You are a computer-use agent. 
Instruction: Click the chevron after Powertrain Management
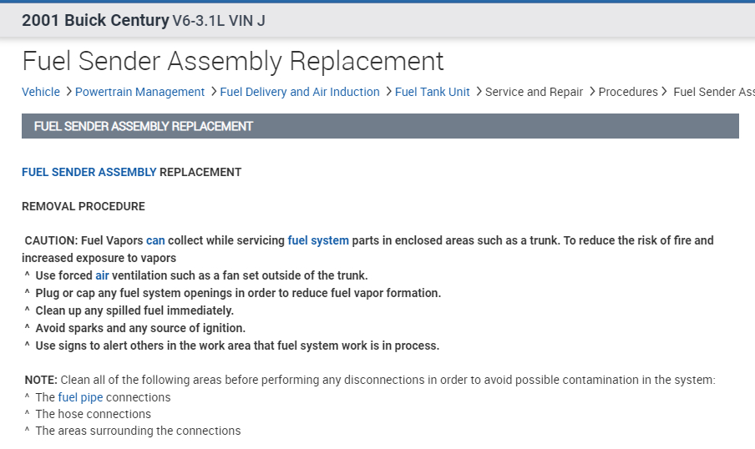214,92
